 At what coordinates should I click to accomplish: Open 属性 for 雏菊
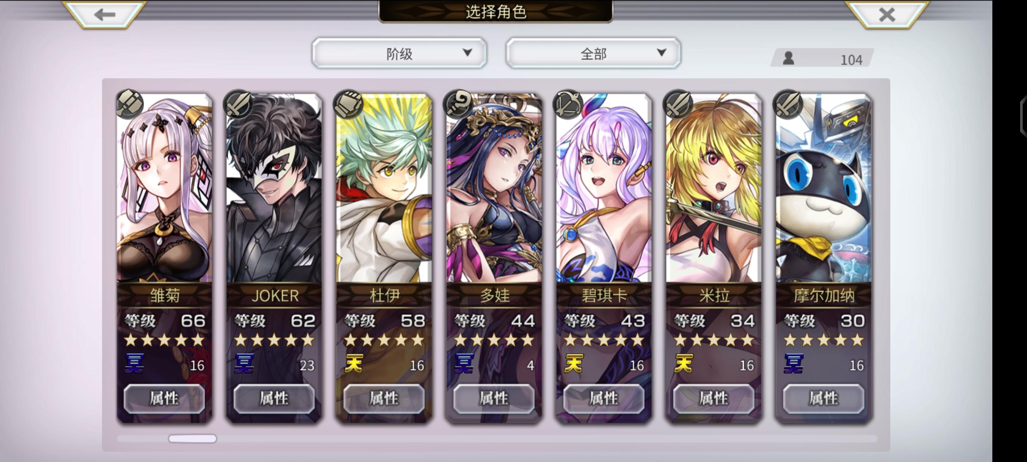point(164,399)
